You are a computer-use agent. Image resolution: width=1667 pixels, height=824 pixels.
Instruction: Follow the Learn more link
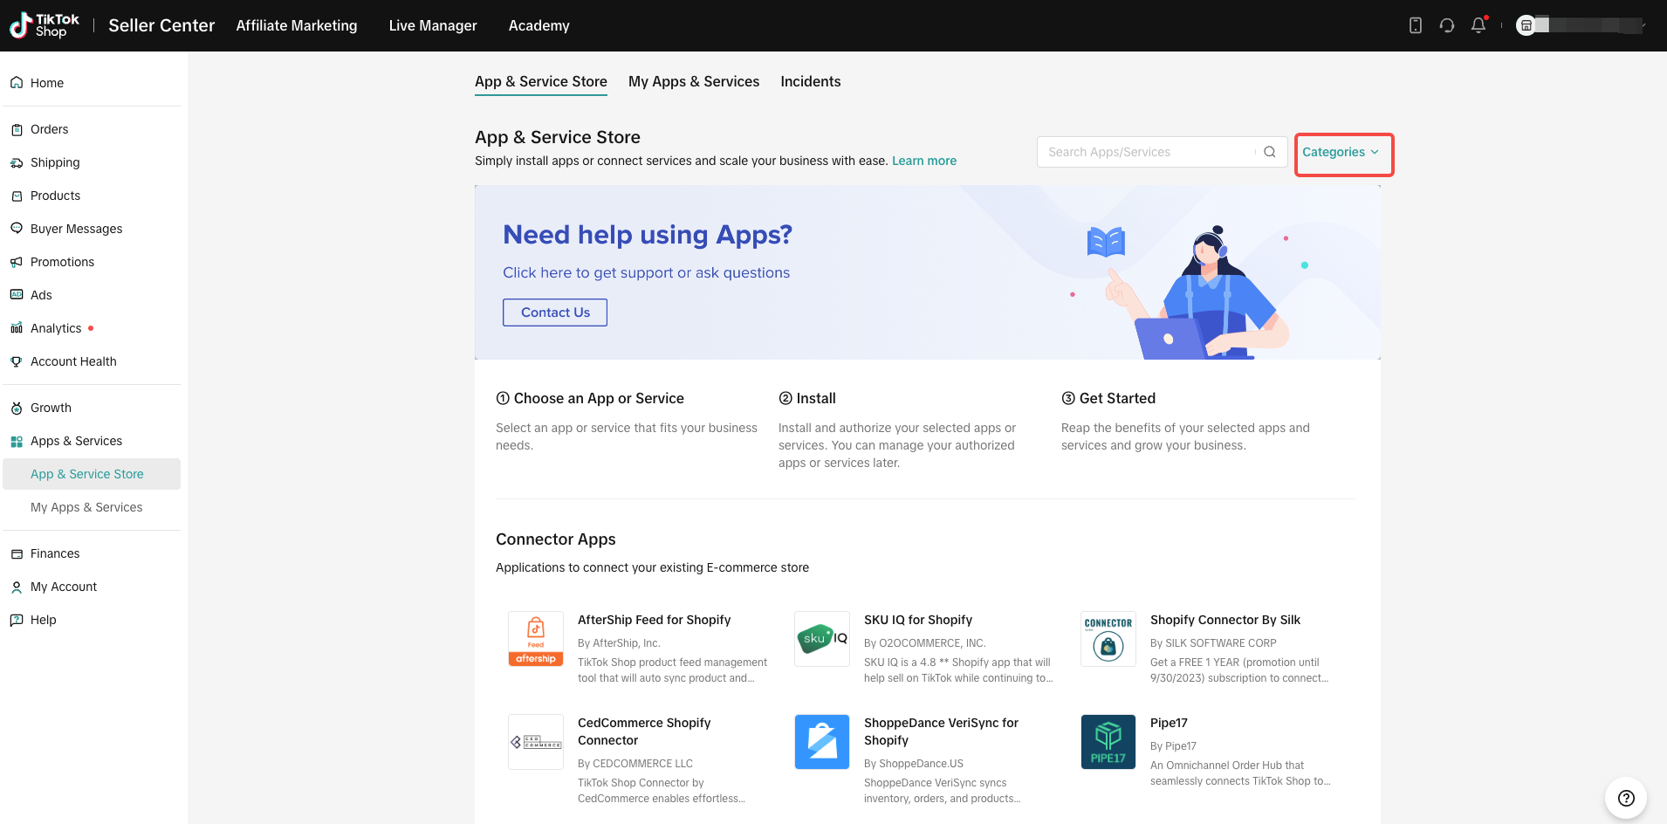923,161
